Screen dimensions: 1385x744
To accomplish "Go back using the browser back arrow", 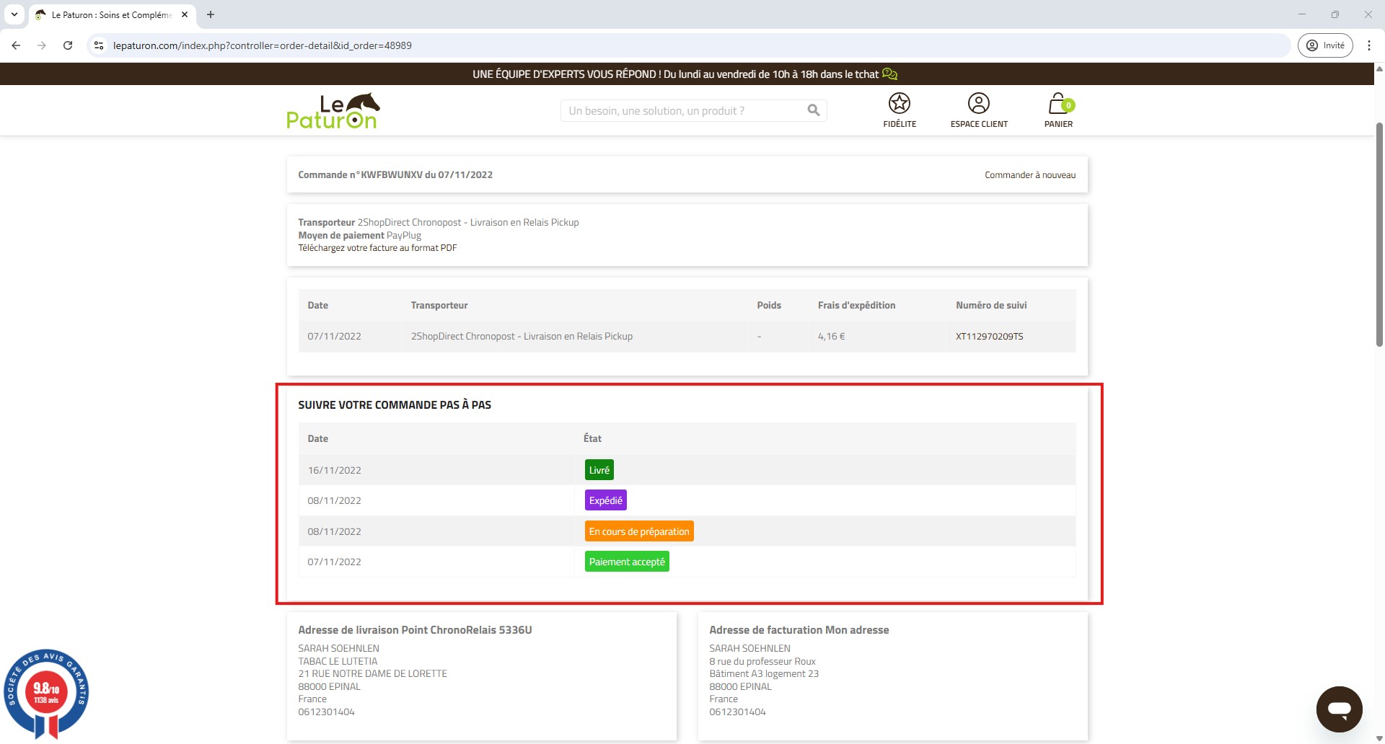I will click(x=16, y=45).
